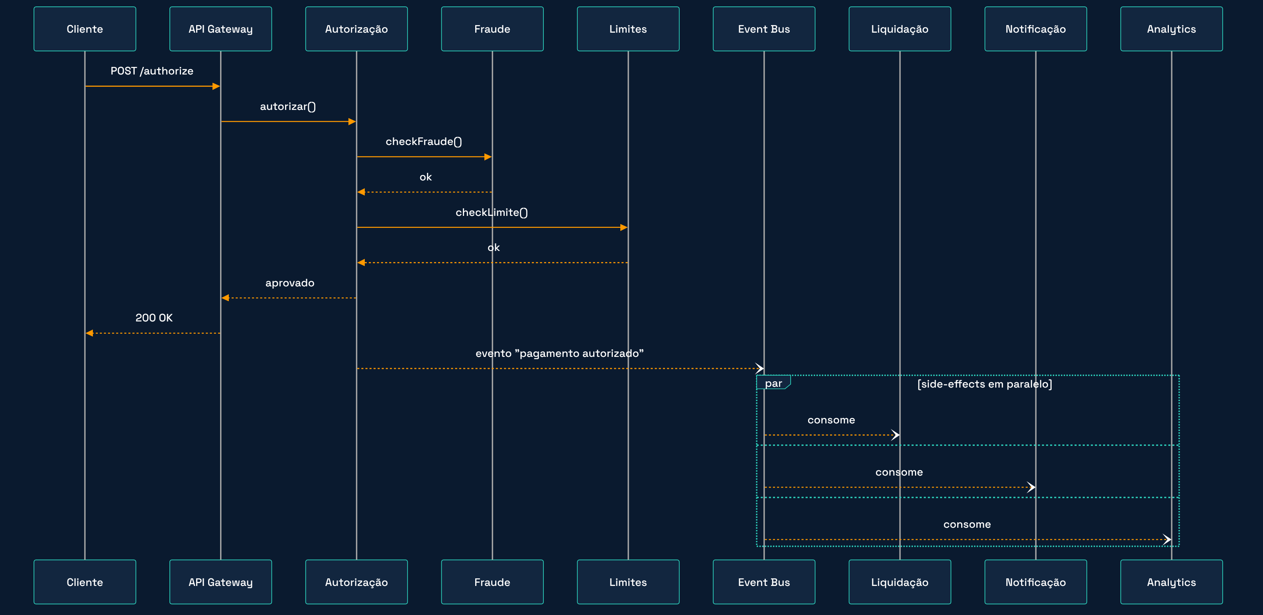Viewport: 1263px width, 615px height.
Task: Select the bottom Event Bus participant box
Action: pyautogui.click(x=764, y=582)
